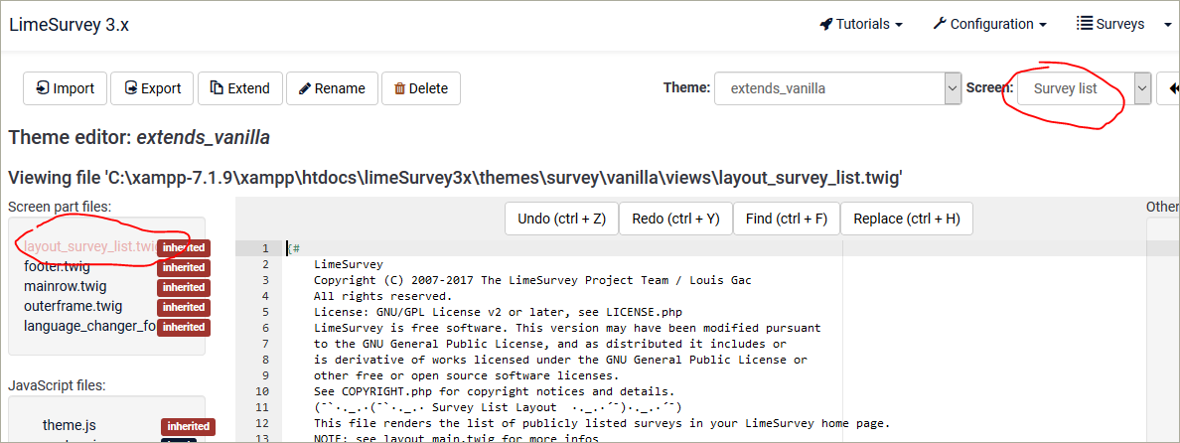Click the Delete theme button
Viewport: 1180px width, 443px height.
click(x=420, y=87)
